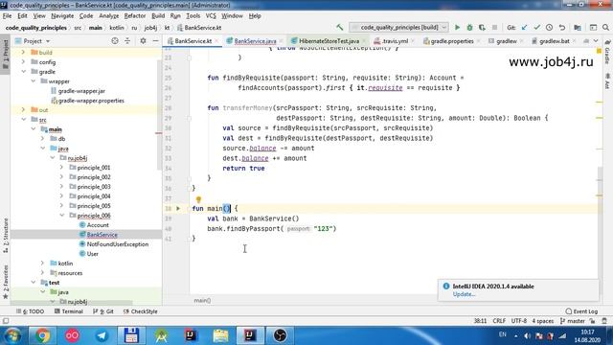Viewport: 613px width, 345px height.
Task: Expand principle_001 package
Action: 61,168
